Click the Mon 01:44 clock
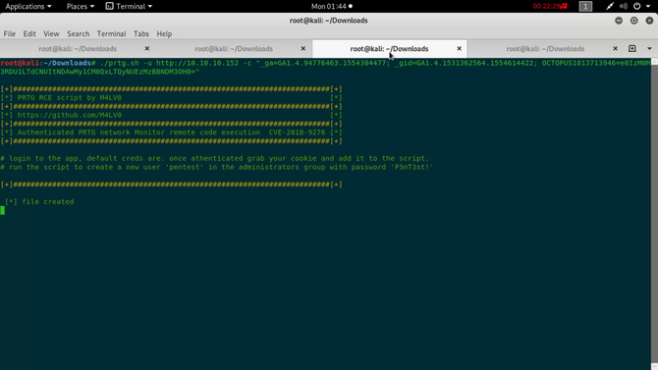Screen dimensions: 658x370 332,6
